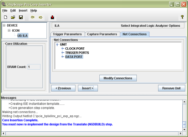Select the DATA PORT tree item
188x137 pixels.
point(74,57)
